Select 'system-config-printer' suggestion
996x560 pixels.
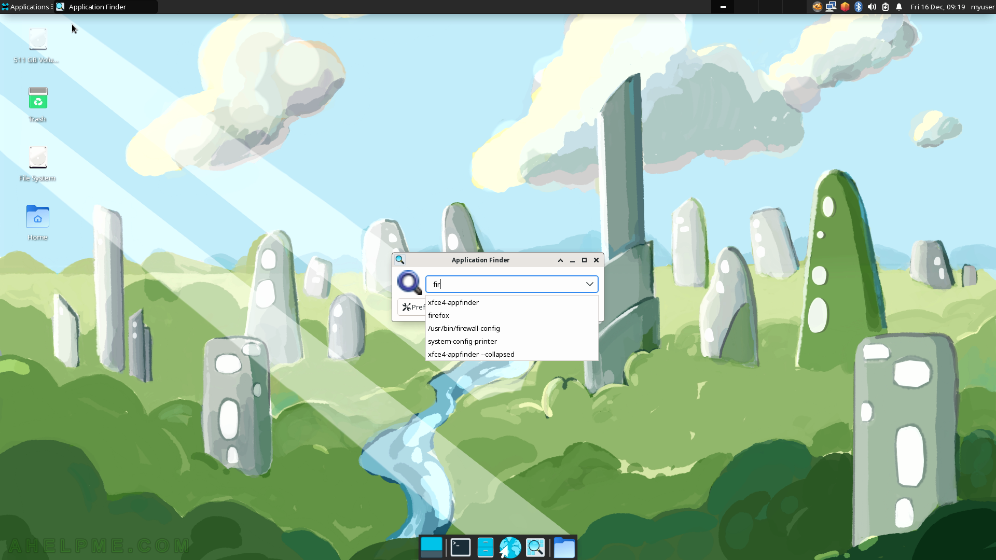[x=512, y=341]
